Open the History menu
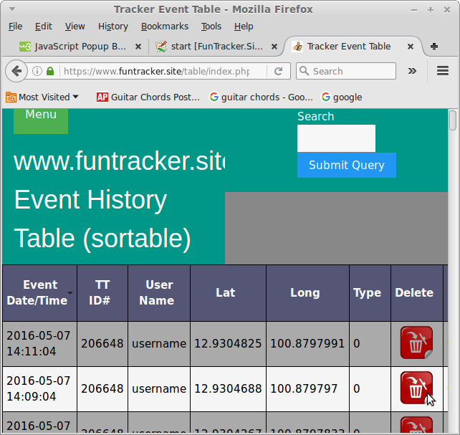 112,27
